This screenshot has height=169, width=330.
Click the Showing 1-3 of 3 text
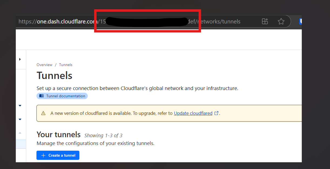coord(103,135)
